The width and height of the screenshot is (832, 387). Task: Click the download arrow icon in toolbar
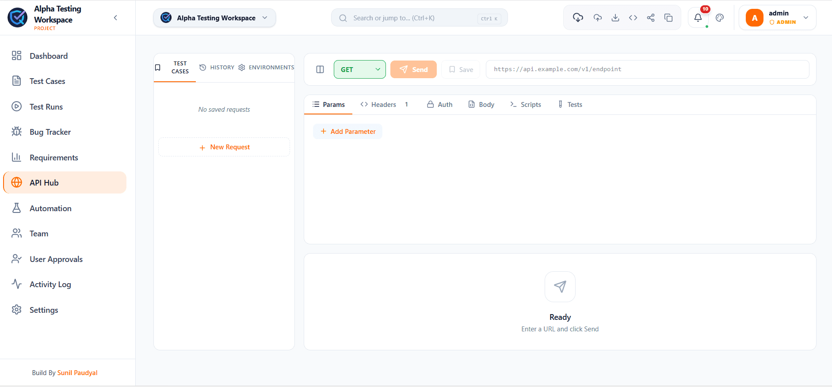[x=615, y=18]
